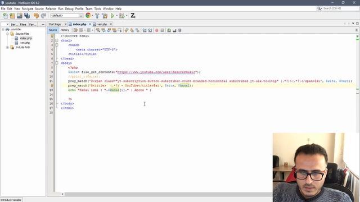The width and height of the screenshot is (360, 202).
Task: Select veri.php in the project tree
Action: coord(25,43)
